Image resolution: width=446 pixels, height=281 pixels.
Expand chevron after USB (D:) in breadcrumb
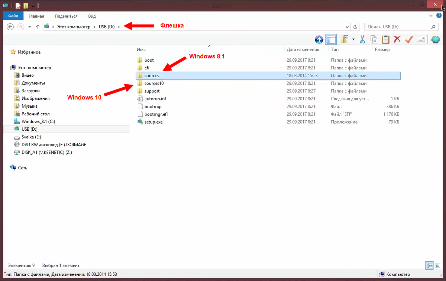click(x=119, y=27)
